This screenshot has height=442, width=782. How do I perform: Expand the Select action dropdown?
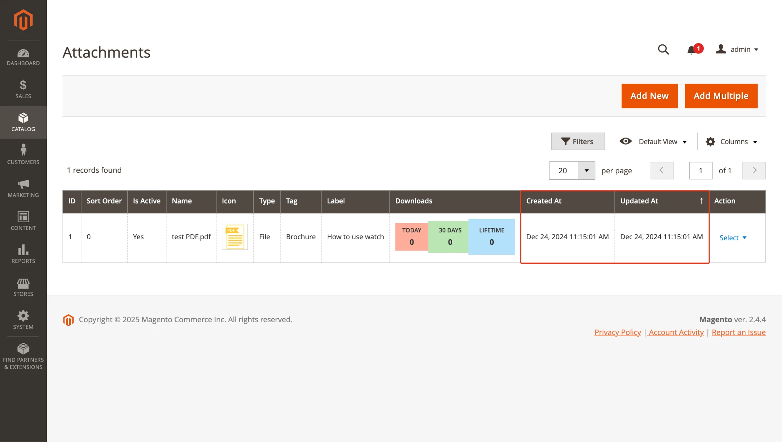(733, 238)
